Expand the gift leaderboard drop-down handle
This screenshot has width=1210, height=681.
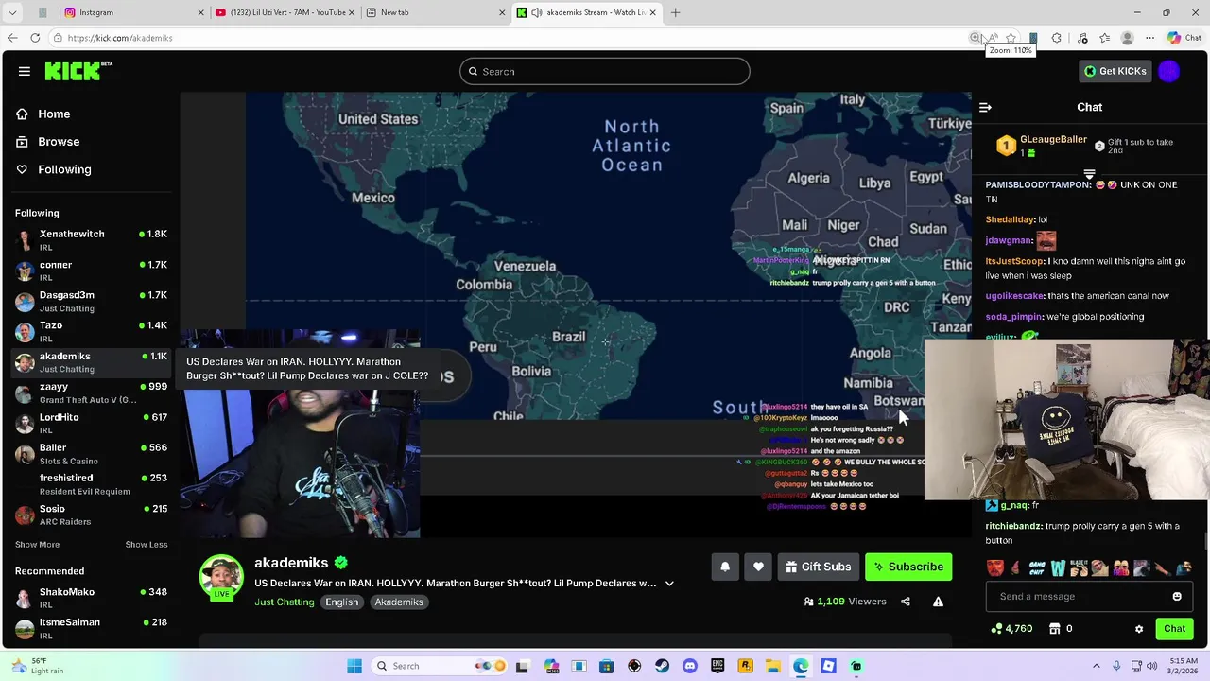pos(1089,174)
